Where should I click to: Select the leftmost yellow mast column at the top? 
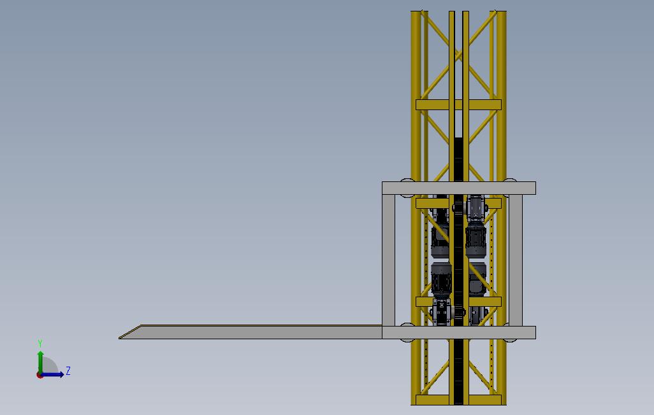point(416,96)
